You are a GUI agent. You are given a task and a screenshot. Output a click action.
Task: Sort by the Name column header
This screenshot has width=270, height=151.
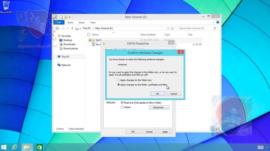tap(95, 34)
